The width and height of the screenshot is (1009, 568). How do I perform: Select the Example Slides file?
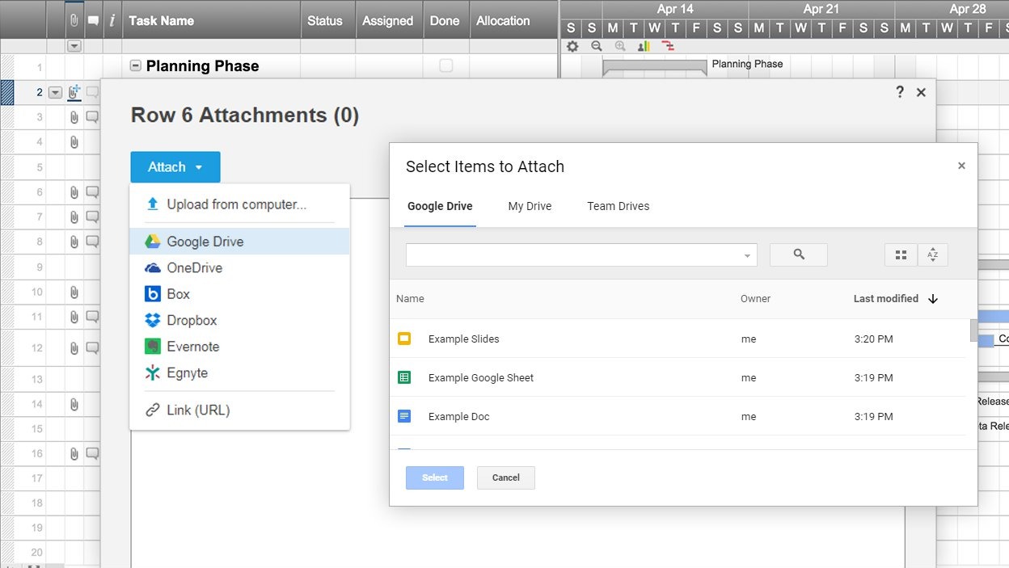[463, 339]
